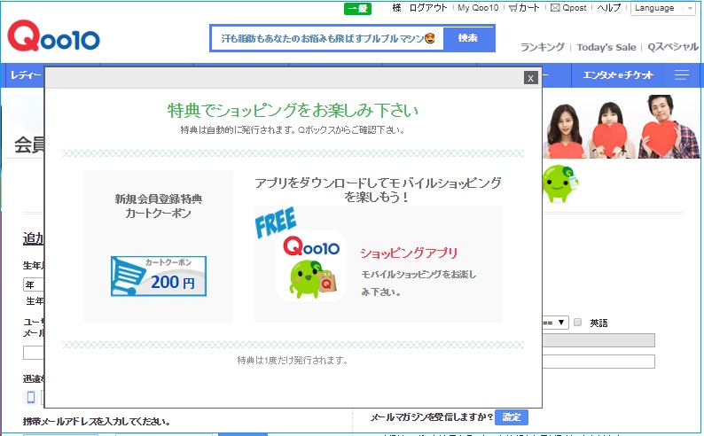704x436 pixels.
Task: Click the gray input field below 英語
Action: coord(598,340)
